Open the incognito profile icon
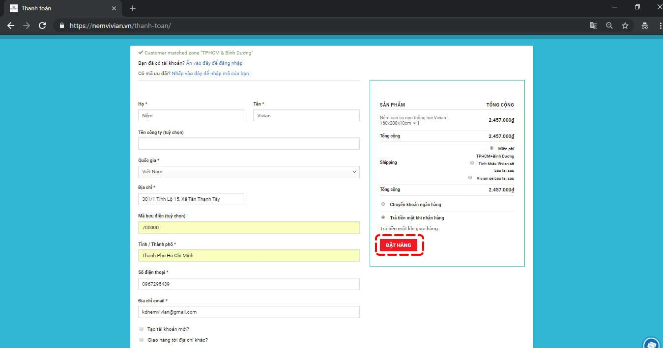The image size is (663, 348). click(645, 26)
